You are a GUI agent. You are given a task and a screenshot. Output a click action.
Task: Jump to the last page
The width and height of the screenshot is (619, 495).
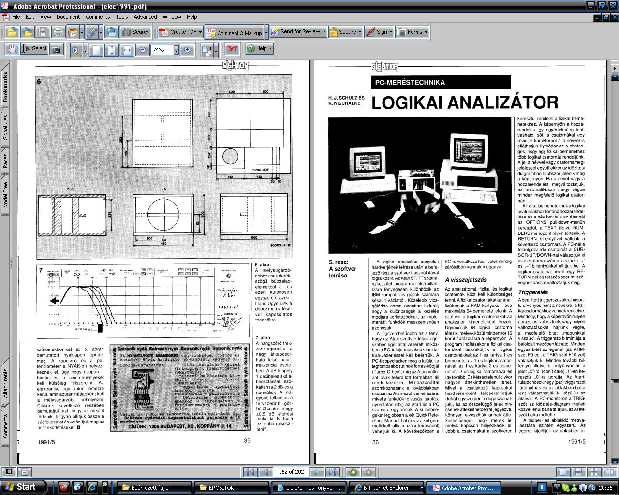click(332, 472)
